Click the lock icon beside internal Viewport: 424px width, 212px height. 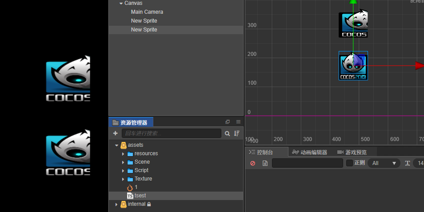149,204
